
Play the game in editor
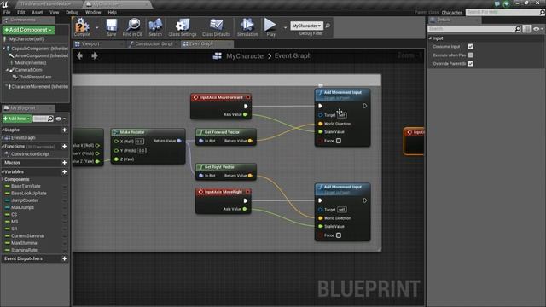[270, 27]
